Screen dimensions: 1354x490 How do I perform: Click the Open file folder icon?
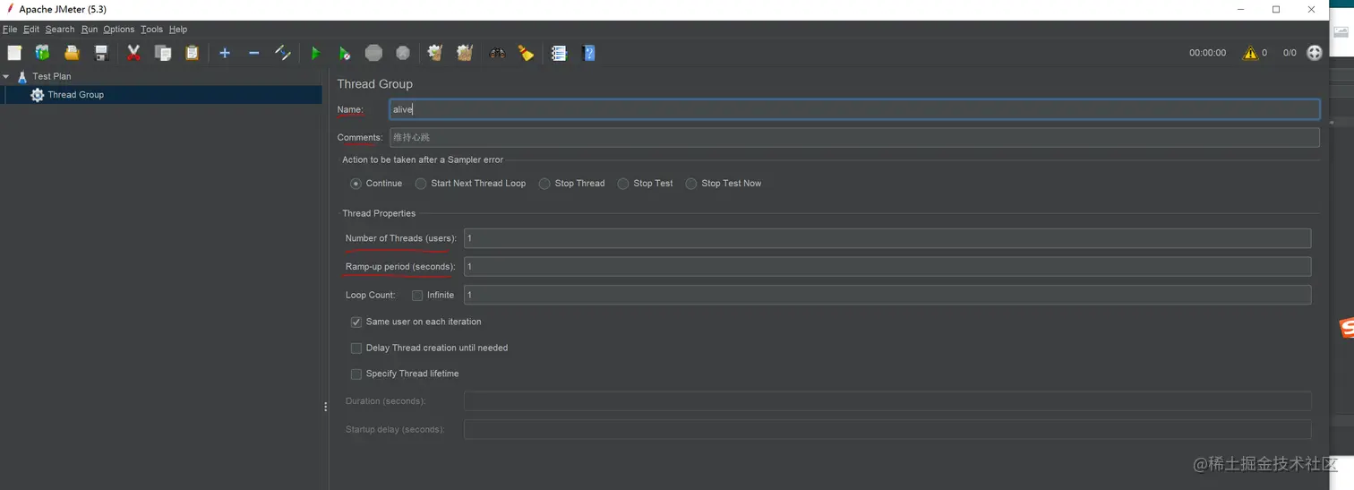[72, 53]
